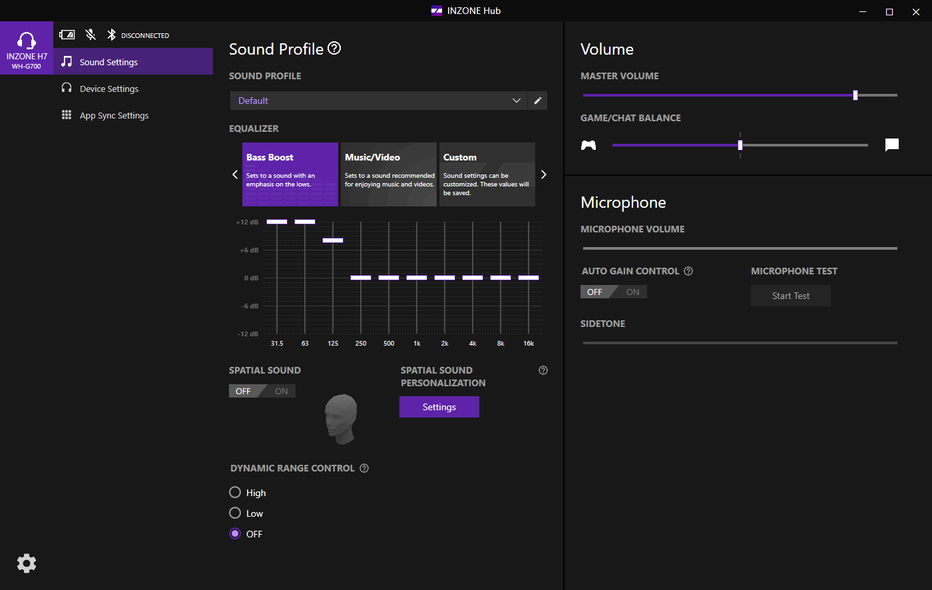Show next equalizer presets arrow

543,174
